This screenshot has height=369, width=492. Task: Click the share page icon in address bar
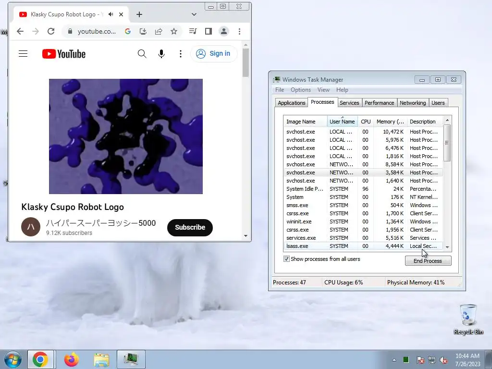[x=159, y=31]
